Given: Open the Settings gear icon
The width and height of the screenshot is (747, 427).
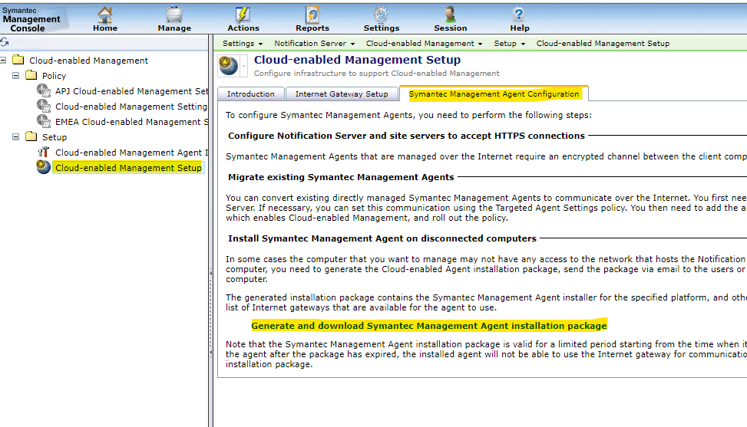Looking at the screenshot, I should (x=381, y=15).
